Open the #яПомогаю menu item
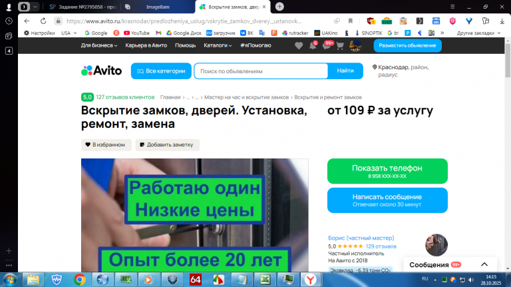The image size is (511, 287). click(x=255, y=45)
